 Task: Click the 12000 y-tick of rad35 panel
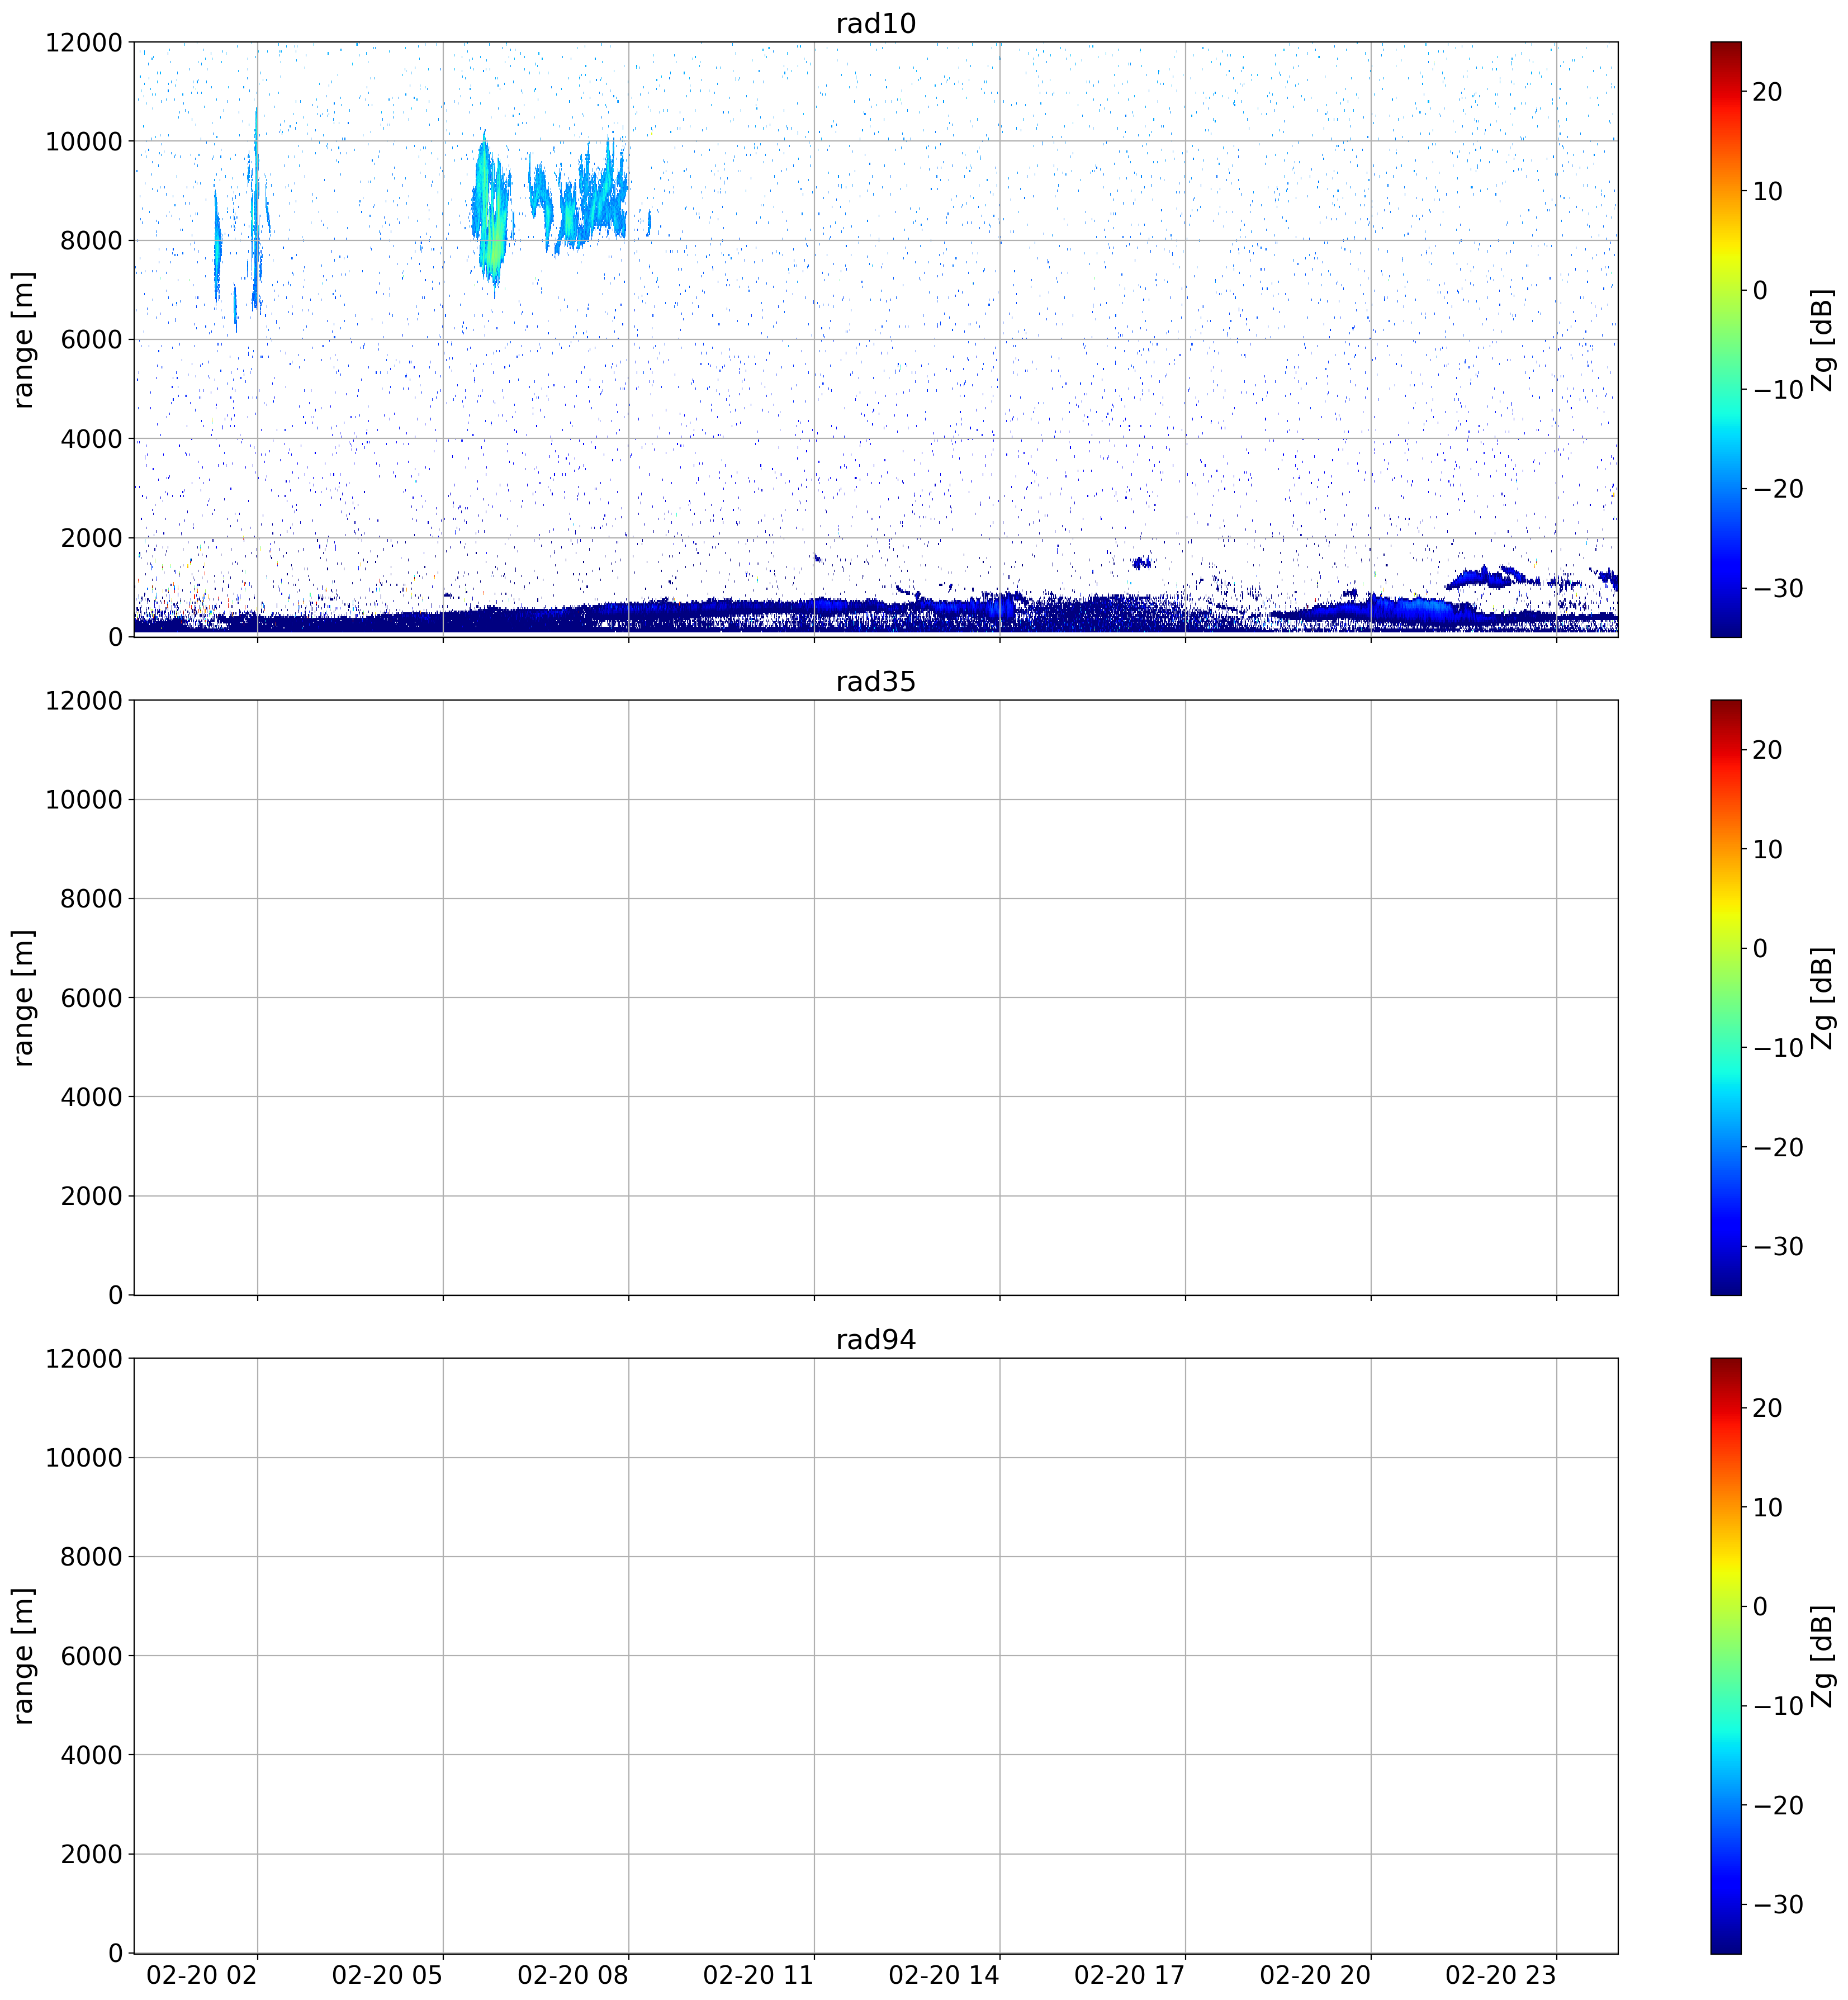[84, 700]
